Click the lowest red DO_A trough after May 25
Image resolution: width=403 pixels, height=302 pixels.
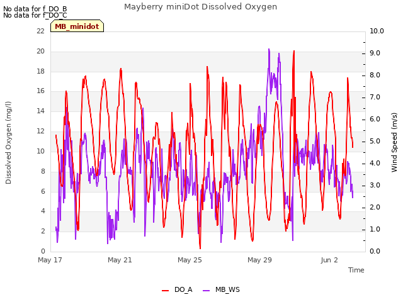point(200,248)
